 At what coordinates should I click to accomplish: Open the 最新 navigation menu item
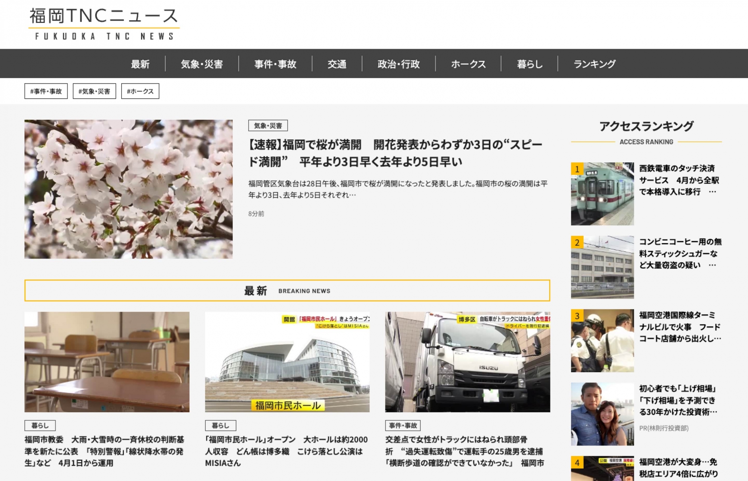coord(140,64)
